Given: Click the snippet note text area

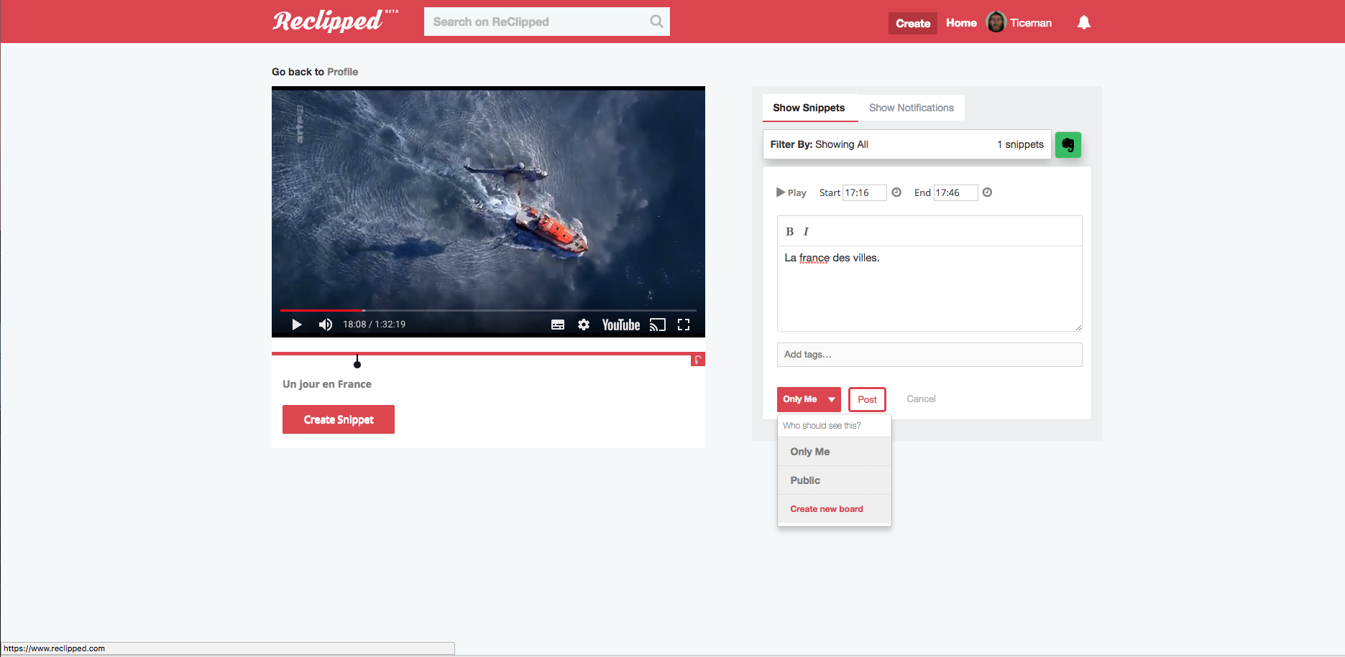Looking at the screenshot, I should pos(929,289).
